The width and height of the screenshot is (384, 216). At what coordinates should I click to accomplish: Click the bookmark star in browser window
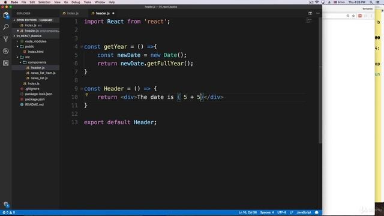point(353,16)
